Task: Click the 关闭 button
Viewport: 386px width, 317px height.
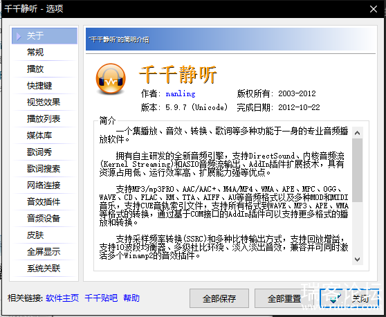Action: pos(349,298)
